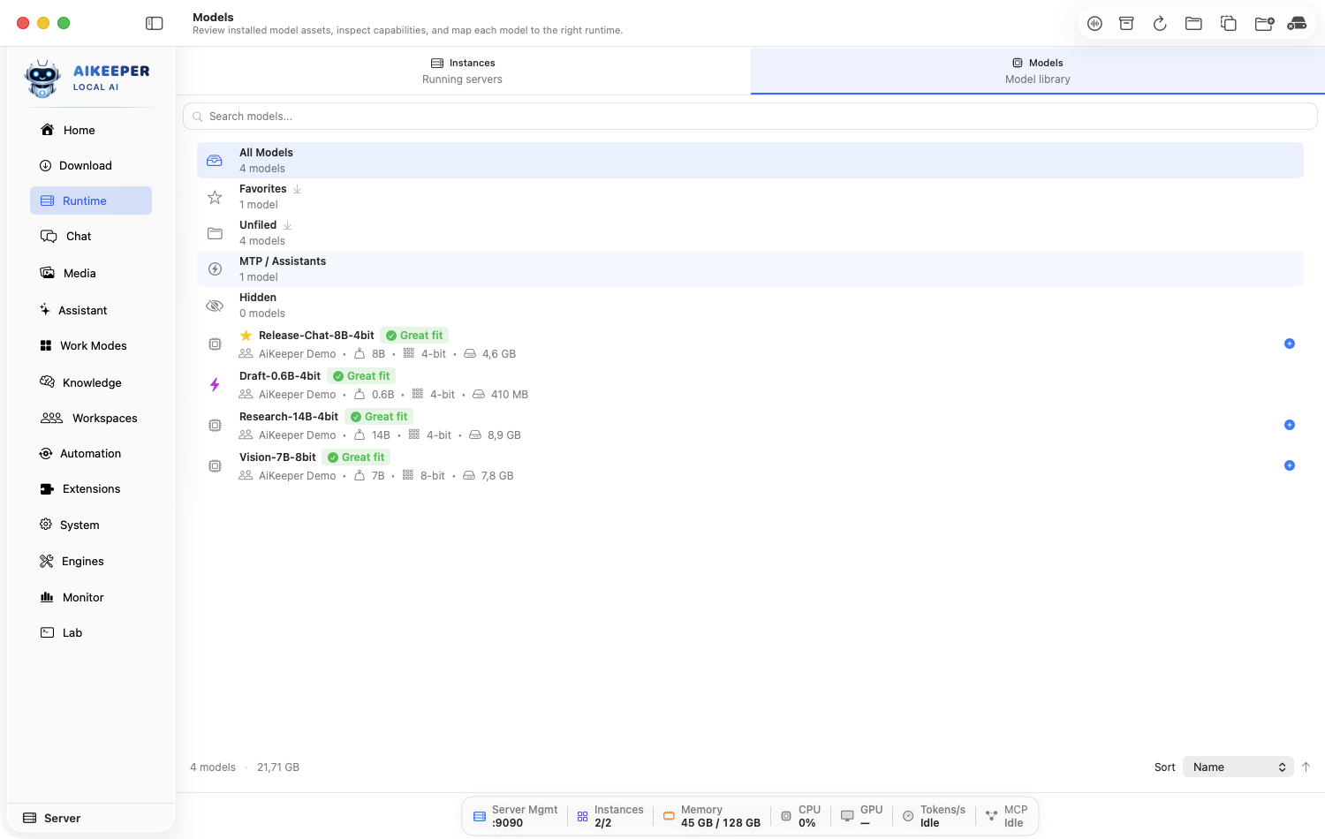Screen dimensions: 1325x839
Task: Select the Release-Chat-8B-4bit model name
Action: (x=316, y=336)
